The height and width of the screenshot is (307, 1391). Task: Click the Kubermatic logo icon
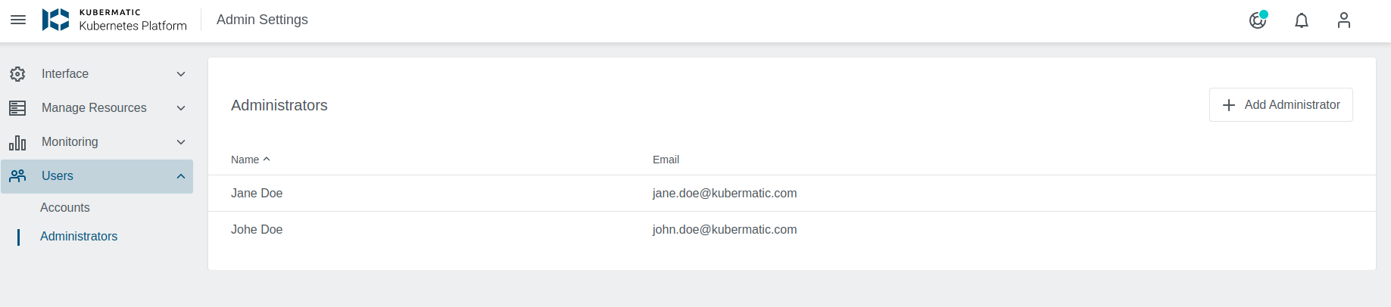(x=55, y=20)
